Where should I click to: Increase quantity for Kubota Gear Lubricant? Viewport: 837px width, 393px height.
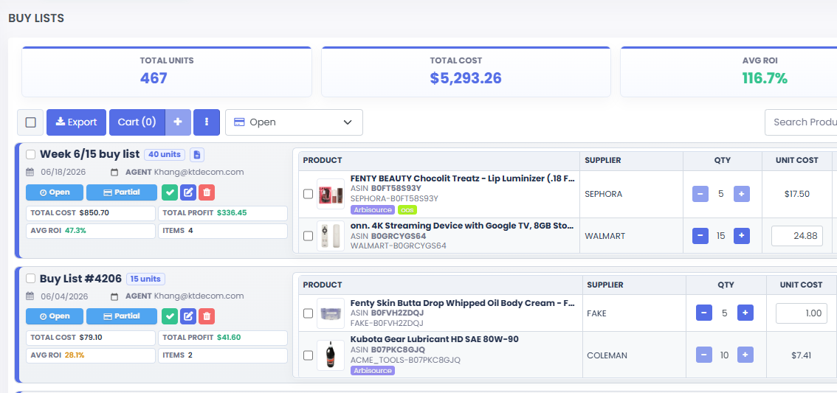click(745, 355)
